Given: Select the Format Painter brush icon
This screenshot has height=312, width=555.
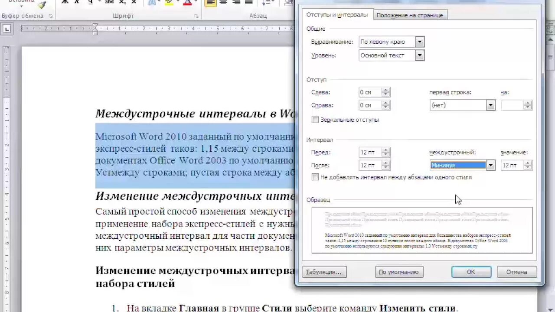Looking at the screenshot, I should (42, 4).
